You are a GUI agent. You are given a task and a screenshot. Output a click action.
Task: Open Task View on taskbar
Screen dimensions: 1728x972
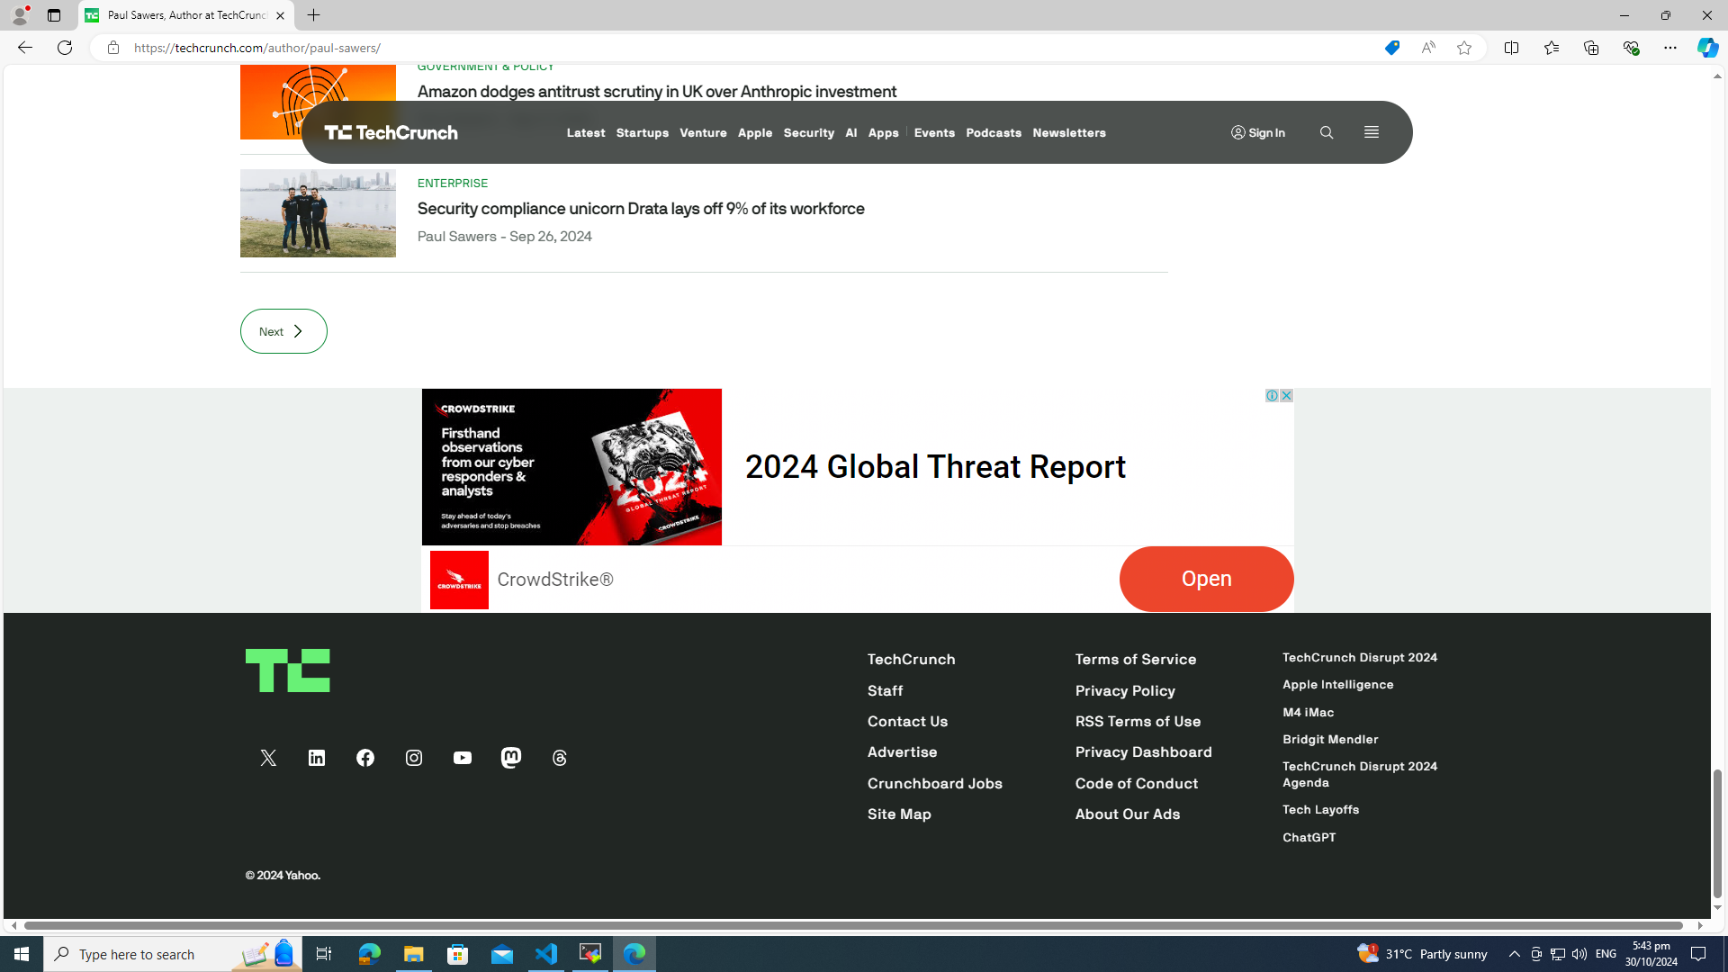point(324,954)
